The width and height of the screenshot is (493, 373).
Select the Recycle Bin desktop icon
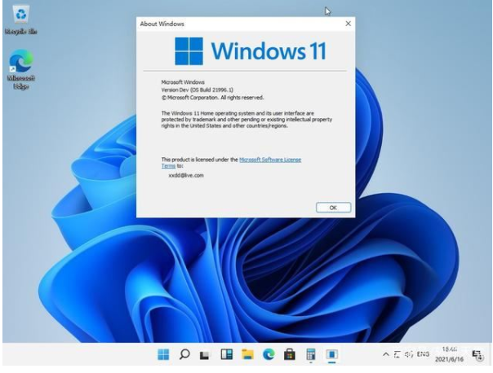pyautogui.click(x=21, y=20)
